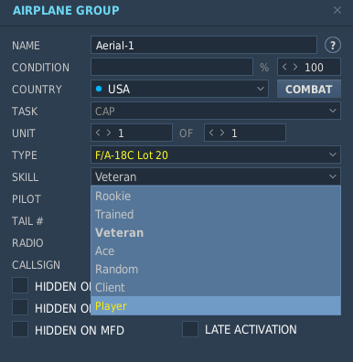353x362 pixels.
Task: Expand the COUNTRY dropdown showing USA
Action: [x=179, y=89]
